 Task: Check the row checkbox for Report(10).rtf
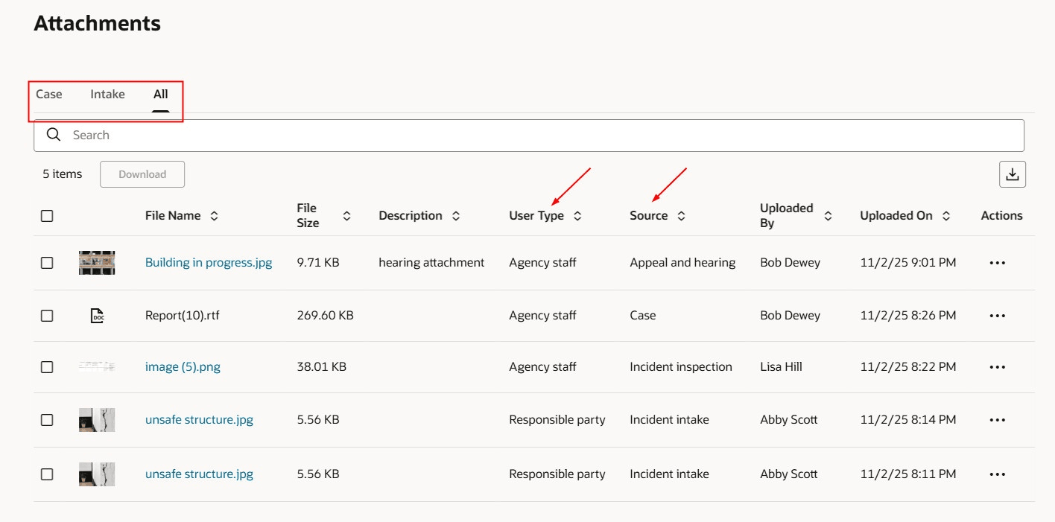[x=47, y=315]
